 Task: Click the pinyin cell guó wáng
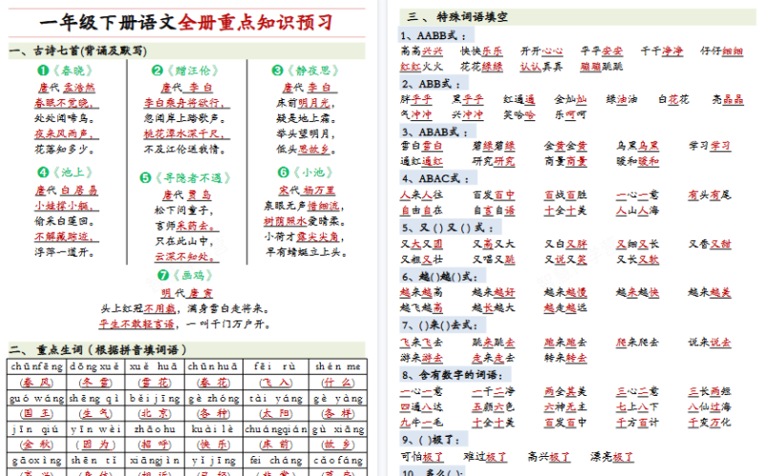point(36,398)
